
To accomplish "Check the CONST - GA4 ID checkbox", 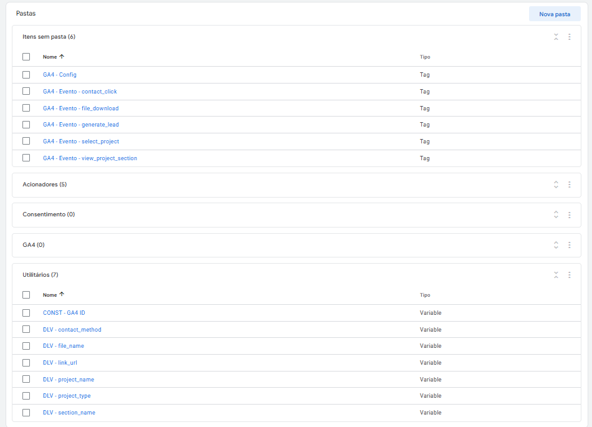I will (26, 313).
